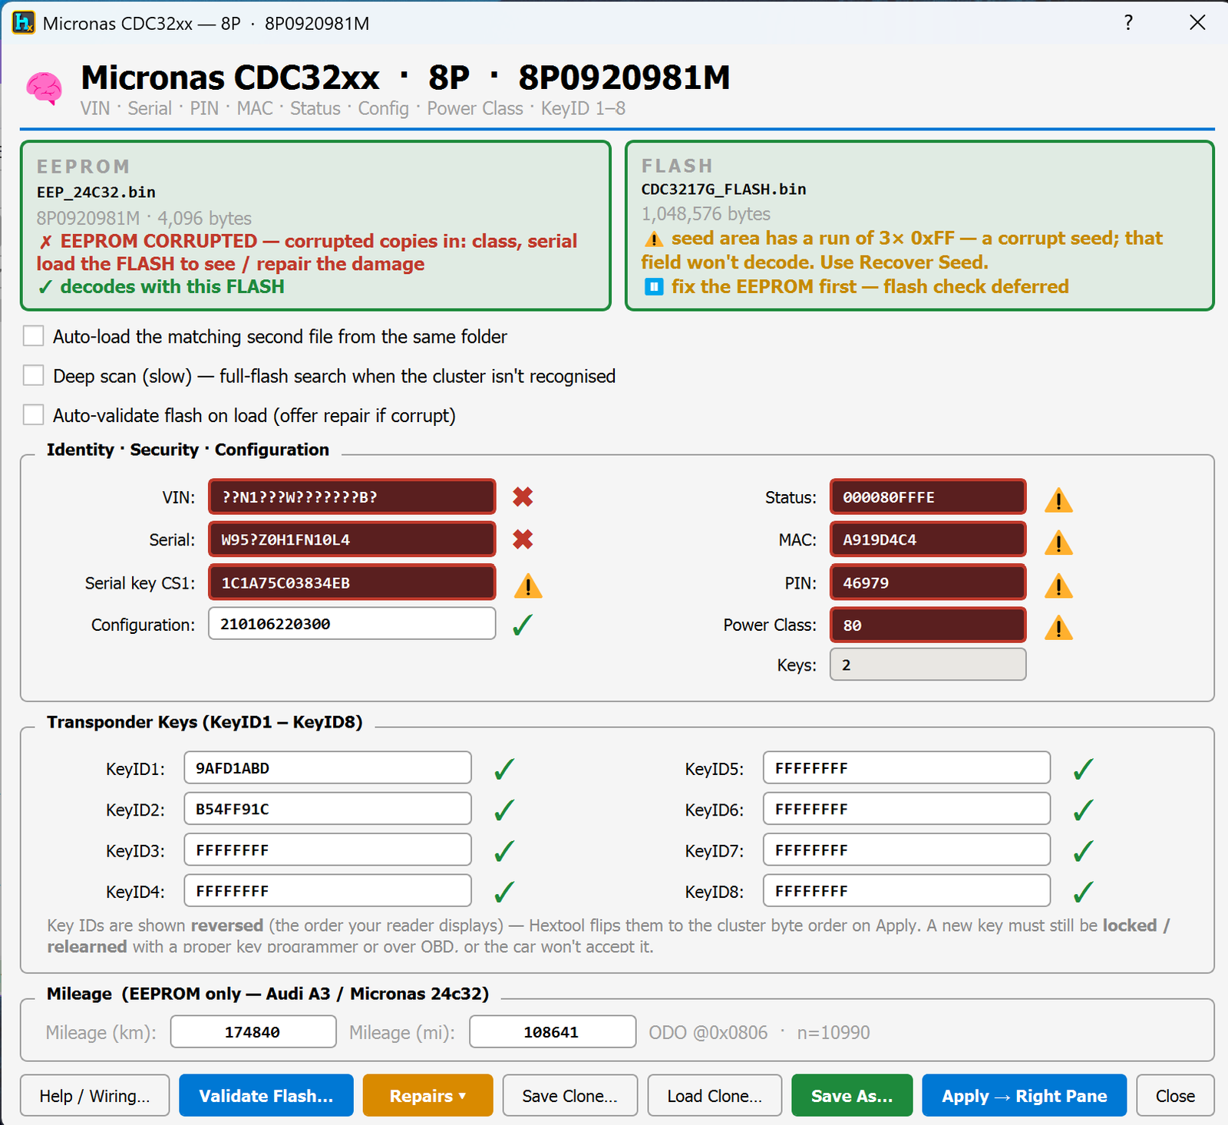Click the KeyID2 field with B54FF91C
The image size is (1228, 1125).
point(328,809)
